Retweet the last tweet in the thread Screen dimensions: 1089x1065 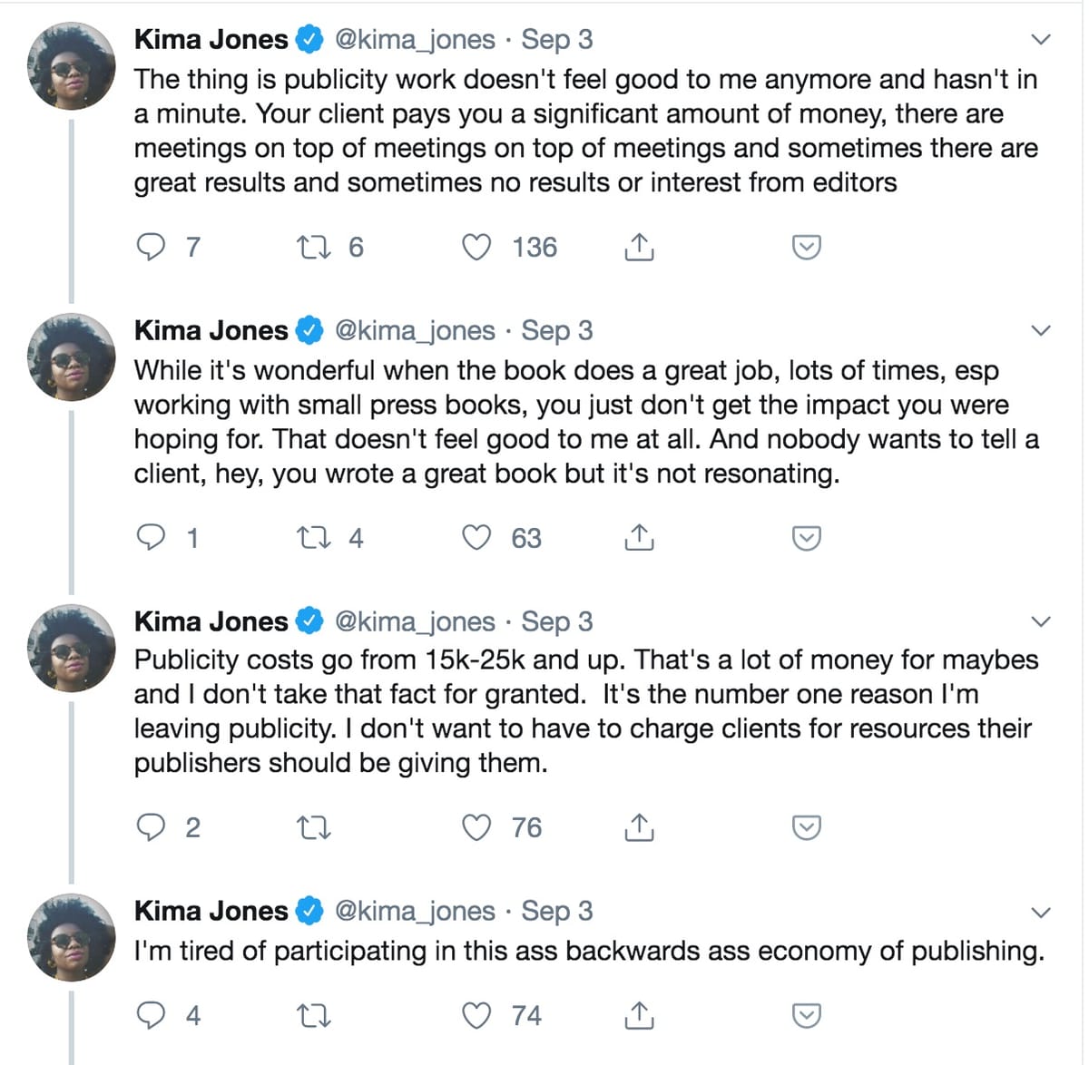point(315,1016)
